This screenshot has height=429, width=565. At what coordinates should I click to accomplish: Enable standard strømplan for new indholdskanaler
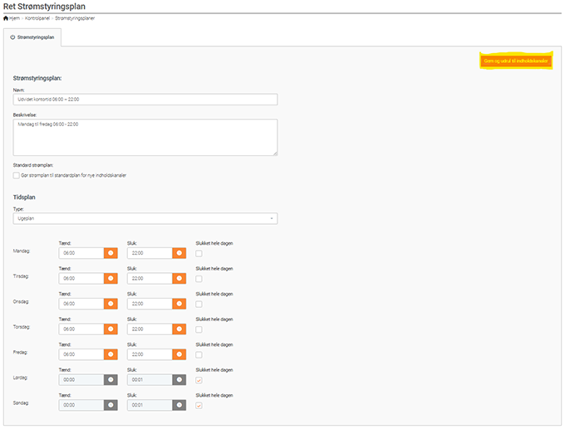pyautogui.click(x=17, y=175)
